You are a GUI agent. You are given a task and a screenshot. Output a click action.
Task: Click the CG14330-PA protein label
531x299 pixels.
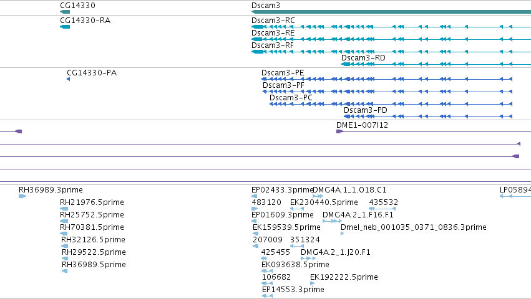click(x=92, y=73)
